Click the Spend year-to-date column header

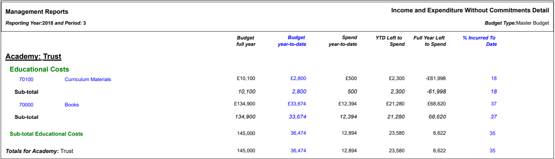(x=343, y=41)
